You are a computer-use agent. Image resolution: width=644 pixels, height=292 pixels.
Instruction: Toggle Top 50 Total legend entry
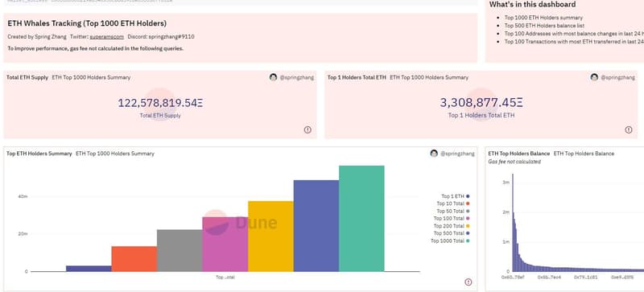[x=453, y=211]
